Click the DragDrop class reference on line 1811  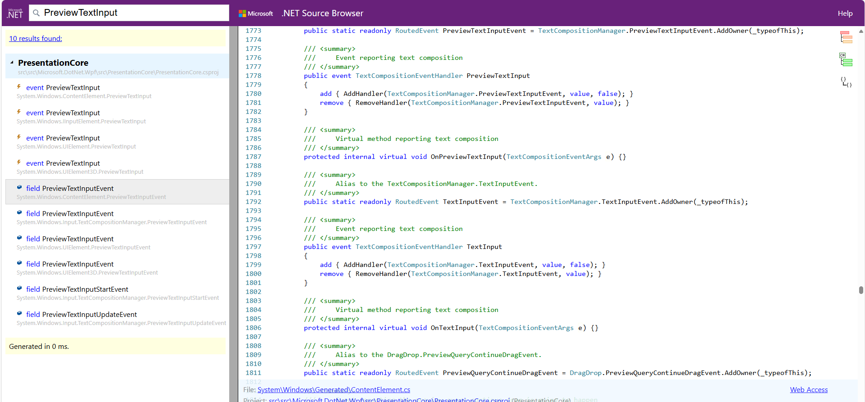pyautogui.click(x=586, y=373)
